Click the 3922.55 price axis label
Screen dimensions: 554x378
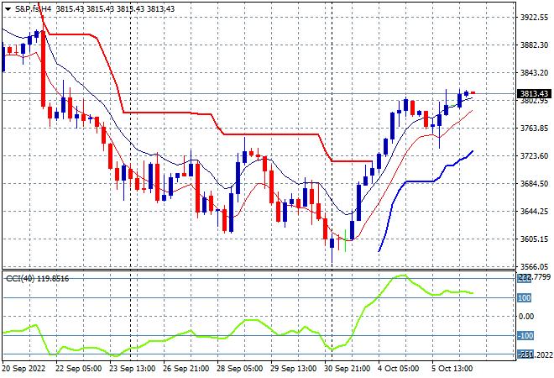click(534, 18)
